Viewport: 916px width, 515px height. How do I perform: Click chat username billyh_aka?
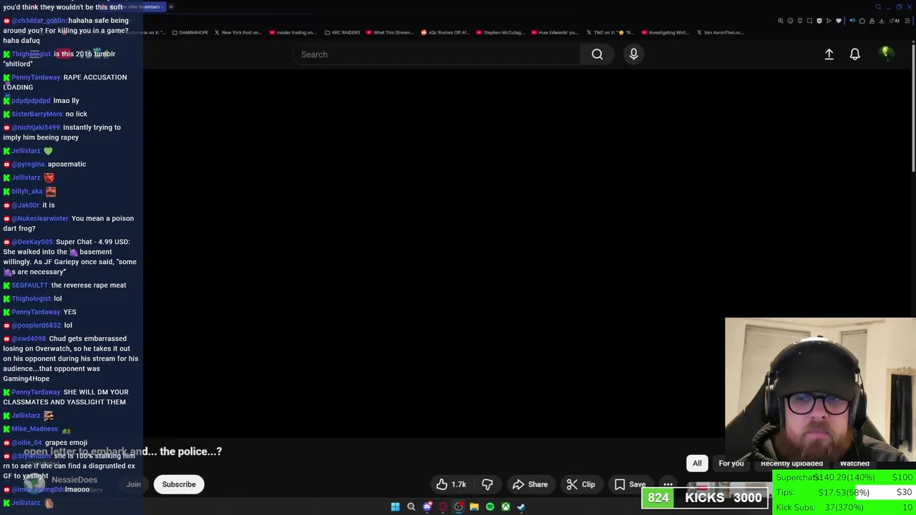coord(27,191)
